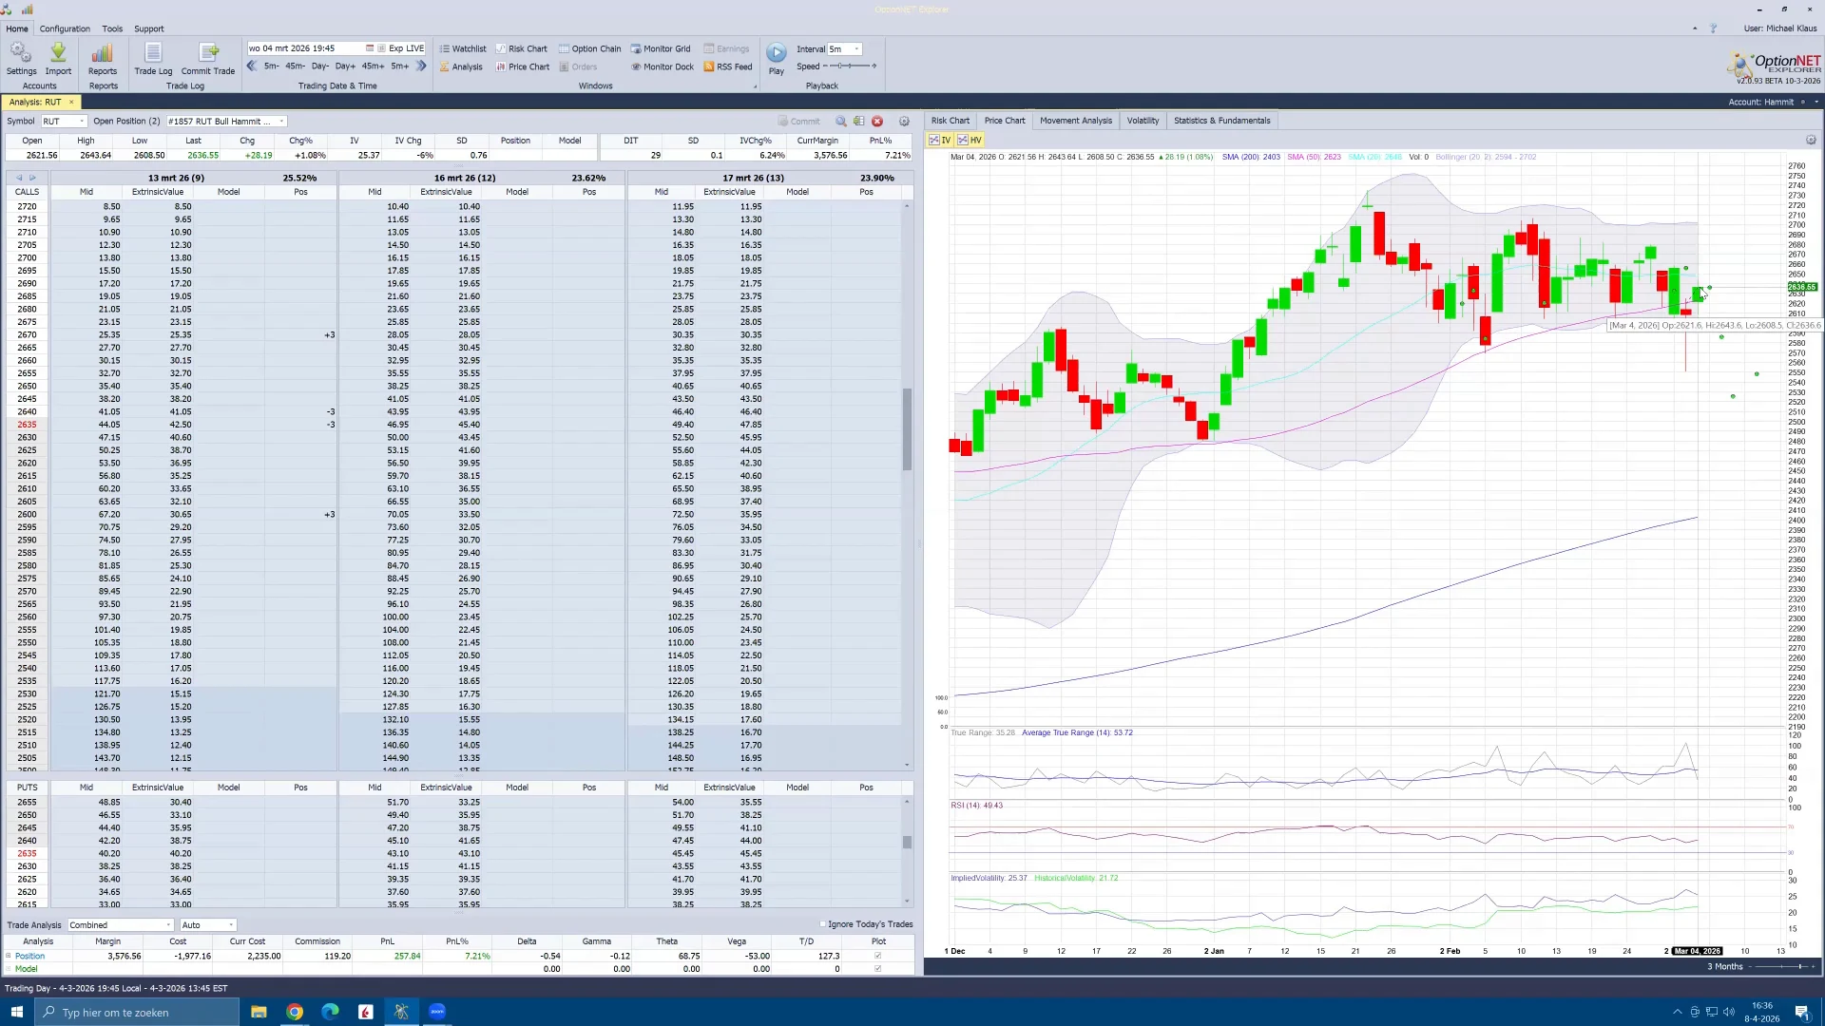Open the Watchlist window
This screenshot has height=1026, width=1825.
pos(463,48)
